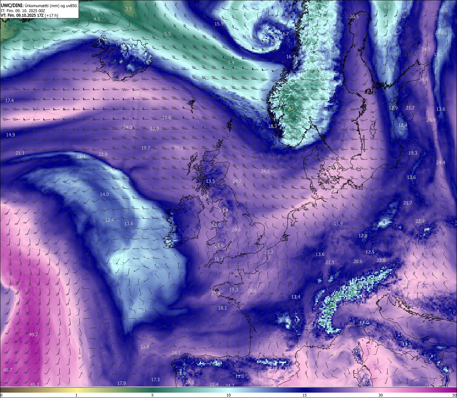Click the 18.1 value label
Viewport: 457px width, 398px height.
[222, 308]
